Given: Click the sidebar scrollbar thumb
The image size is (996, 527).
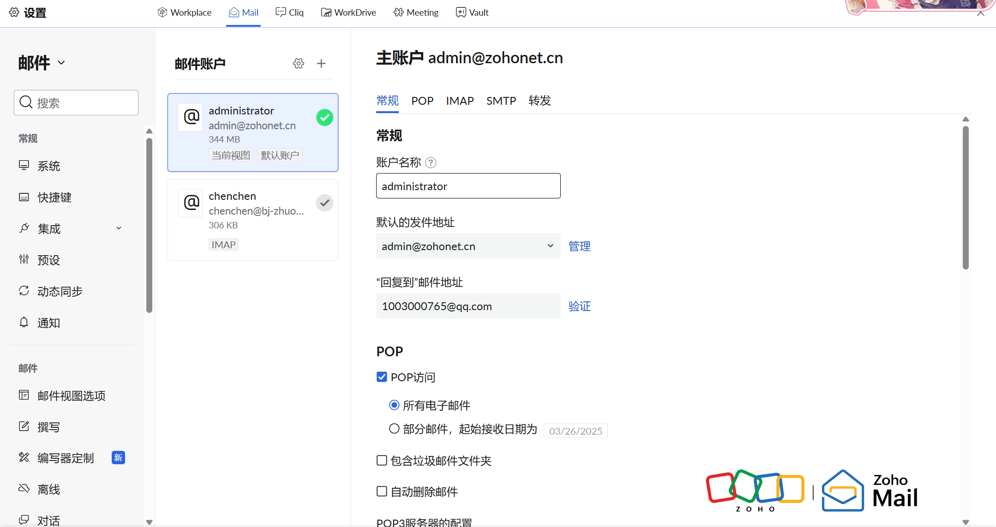Looking at the screenshot, I should pyautogui.click(x=149, y=225).
